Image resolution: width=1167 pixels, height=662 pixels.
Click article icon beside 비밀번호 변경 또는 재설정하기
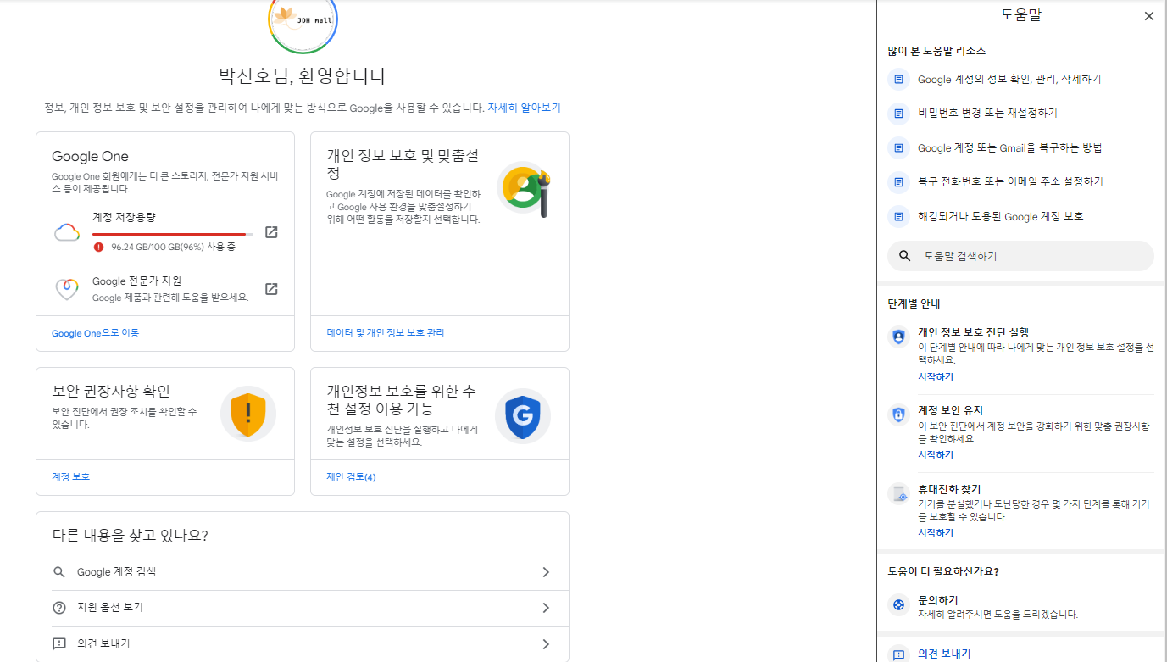pyautogui.click(x=898, y=113)
